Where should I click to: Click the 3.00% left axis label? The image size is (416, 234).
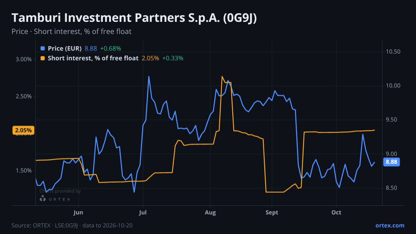click(x=24, y=59)
